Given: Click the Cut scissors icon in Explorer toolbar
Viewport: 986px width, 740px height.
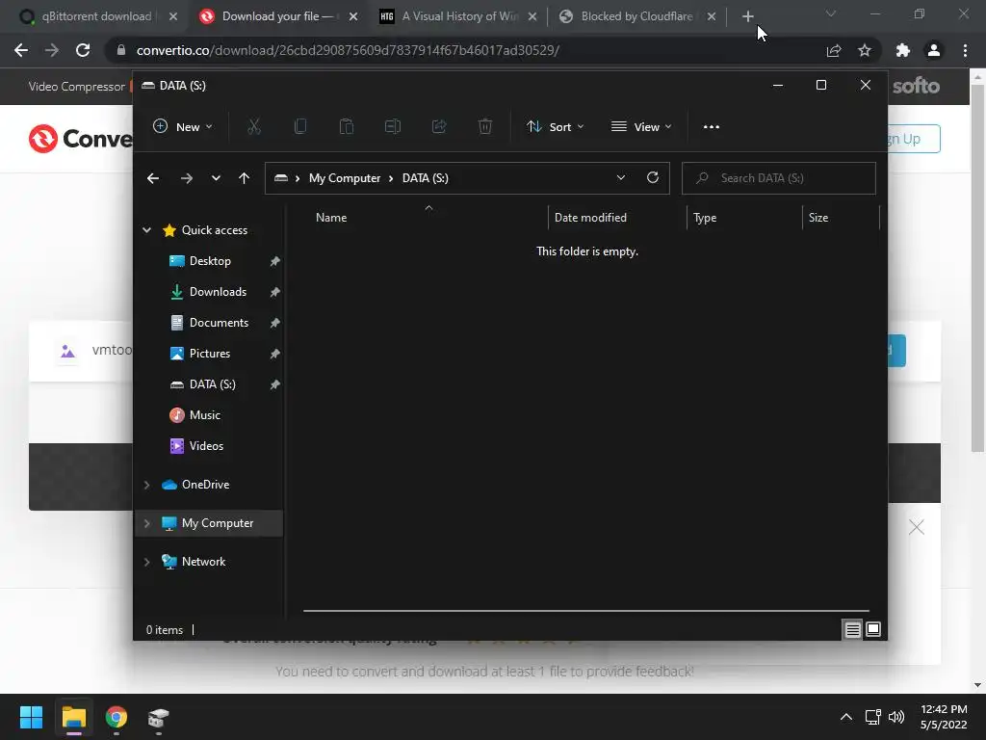Looking at the screenshot, I should (254, 126).
